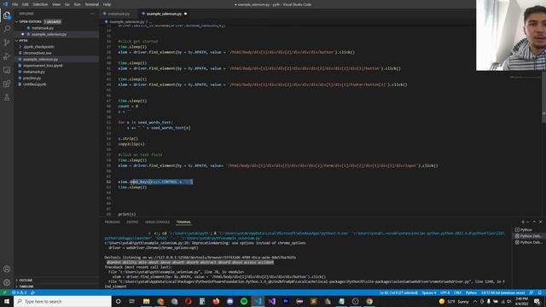Image resolution: width=546 pixels, height=307 pixels.
Task: Open the Run and Debug view
Action: (x=7, y=56)
